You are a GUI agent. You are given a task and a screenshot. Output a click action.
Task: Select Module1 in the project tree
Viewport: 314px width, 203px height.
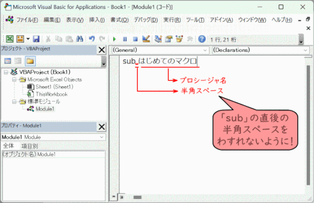[x=45, y=109]
